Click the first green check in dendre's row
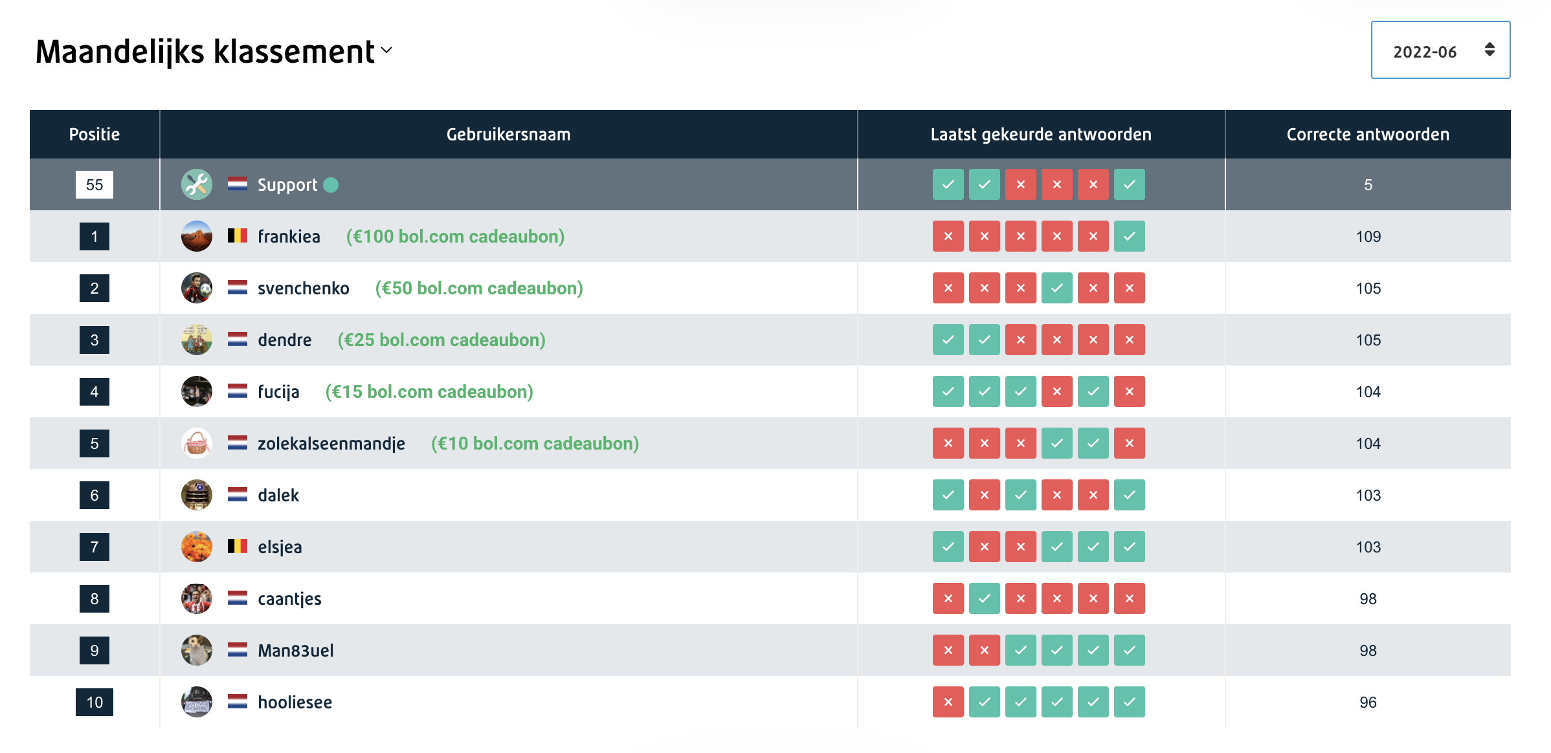This screenshot has width=1551, height=753. 948,340
